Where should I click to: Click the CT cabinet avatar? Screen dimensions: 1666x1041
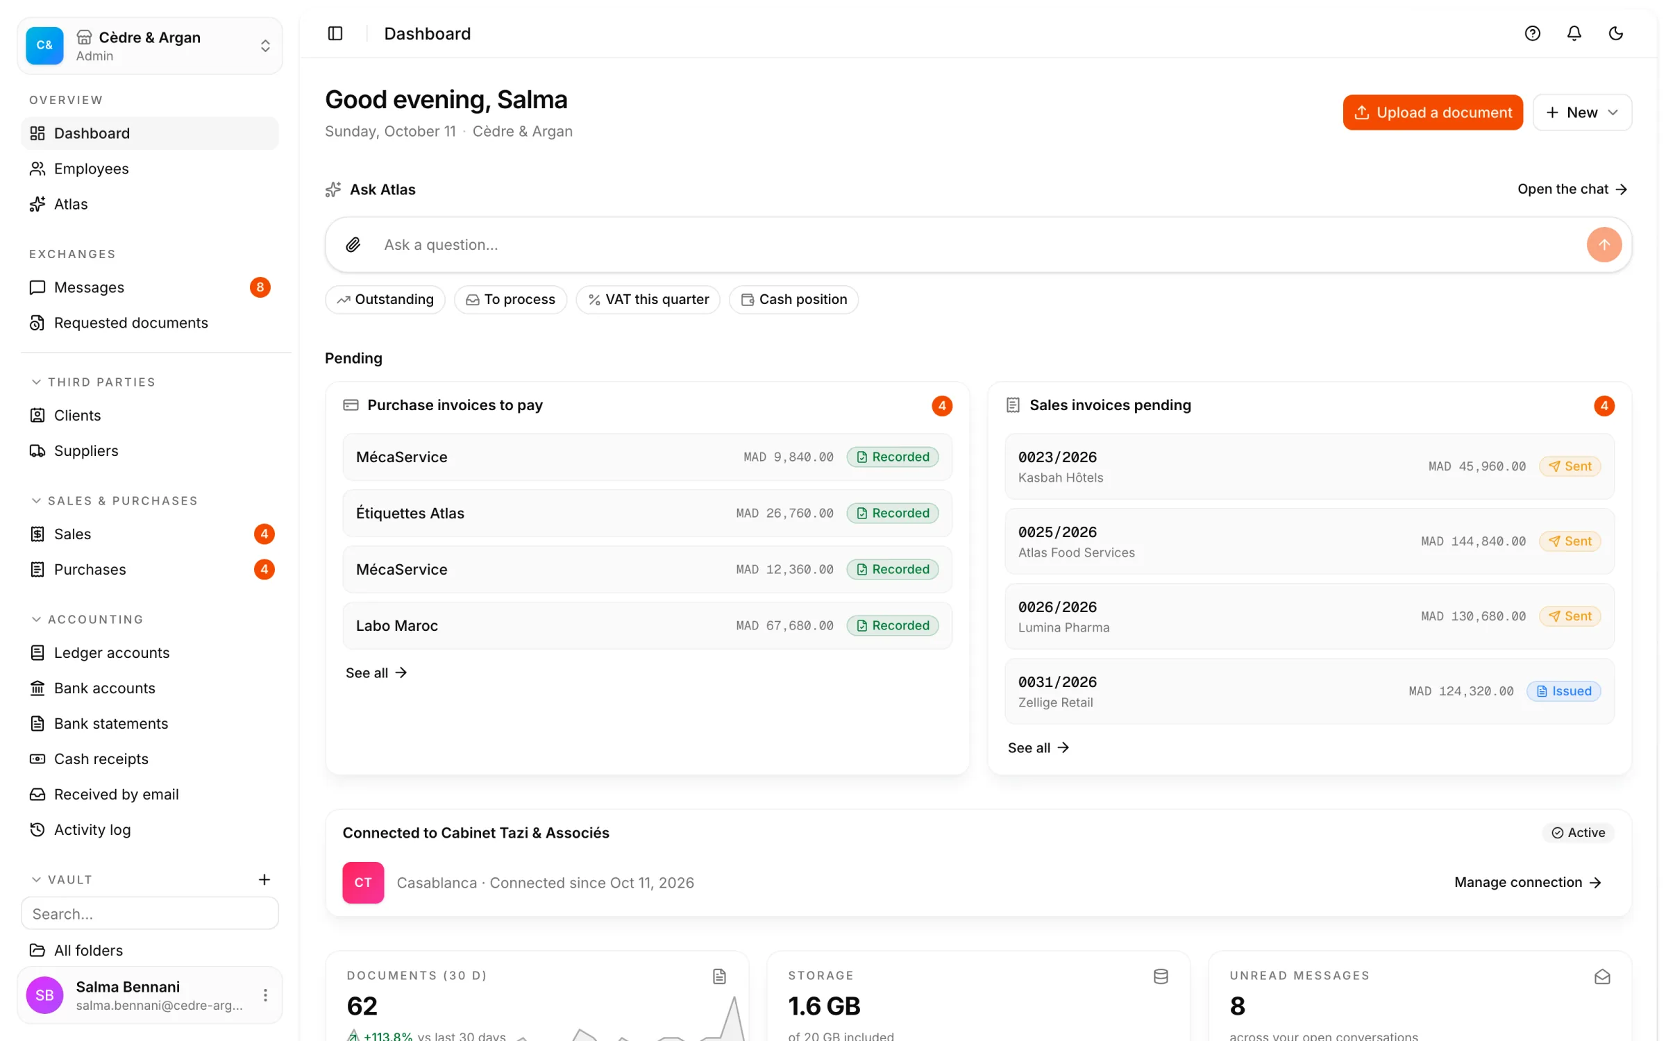point(363,882)
